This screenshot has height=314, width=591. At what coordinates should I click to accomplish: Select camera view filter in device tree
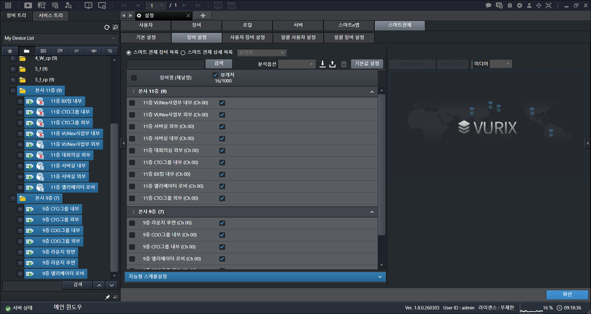tap(93, 51)
